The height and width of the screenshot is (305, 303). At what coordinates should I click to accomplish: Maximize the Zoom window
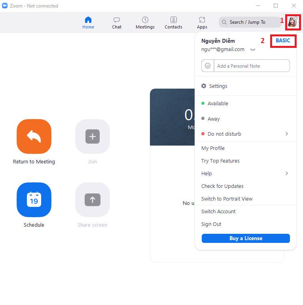[276, 6]
